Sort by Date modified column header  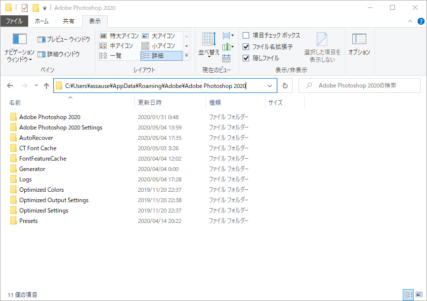[x=170, y=103]
